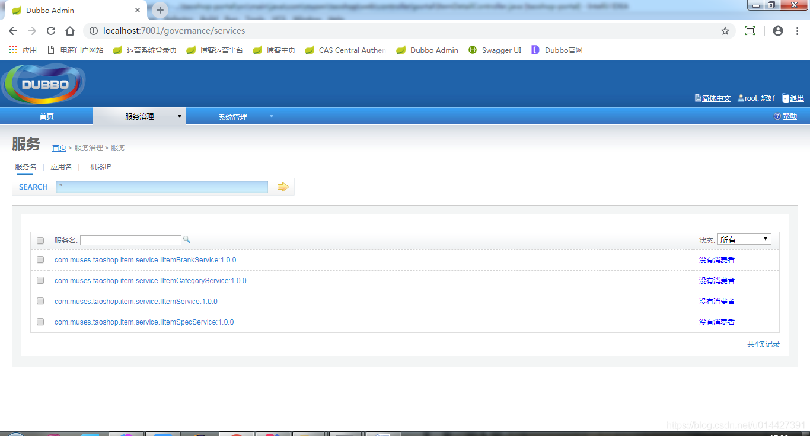This screenshot has width=810, height=436.
Task: Open the Dubbo官网 bookmark
Action: pyautogui.click(x=557, y=50)
